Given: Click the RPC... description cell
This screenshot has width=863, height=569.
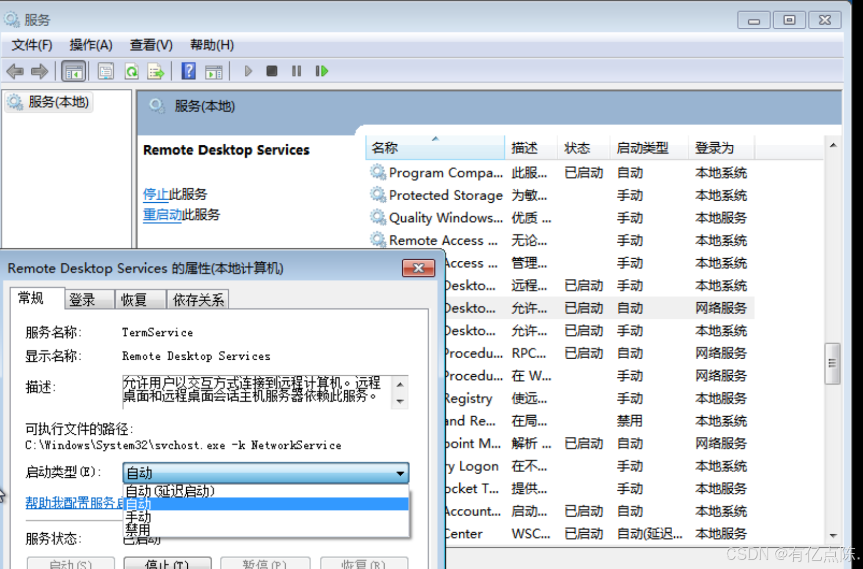Looking at the screenshot, I should [x=528, y=353].
